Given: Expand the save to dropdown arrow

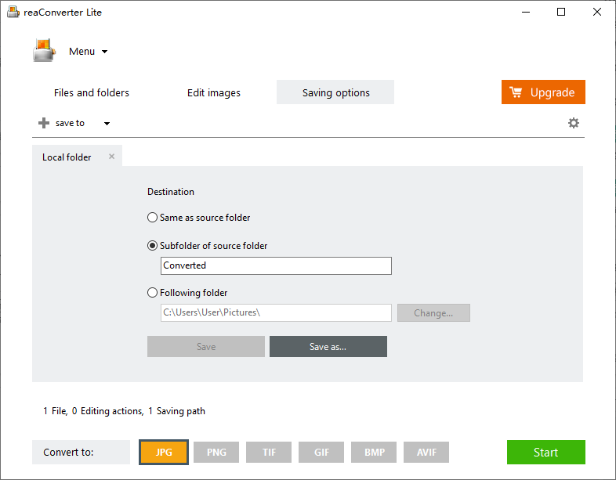Looking at the screenshot, I should pos(107,123).
